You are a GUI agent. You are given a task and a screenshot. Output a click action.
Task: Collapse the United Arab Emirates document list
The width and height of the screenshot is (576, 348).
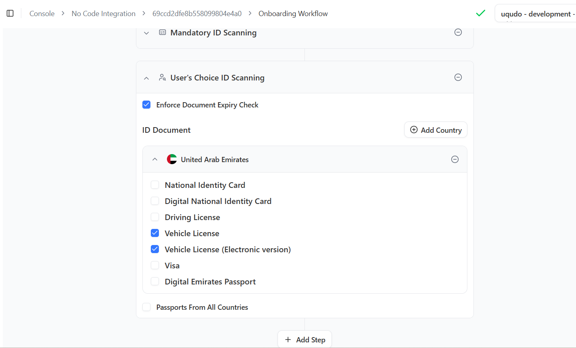(155, 159)
